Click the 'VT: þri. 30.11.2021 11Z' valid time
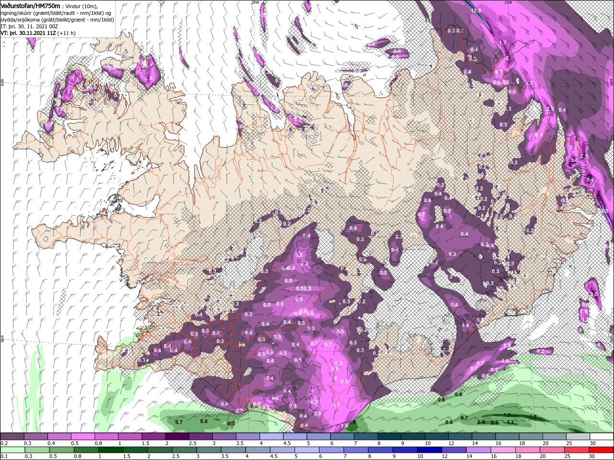 (28, 33)
